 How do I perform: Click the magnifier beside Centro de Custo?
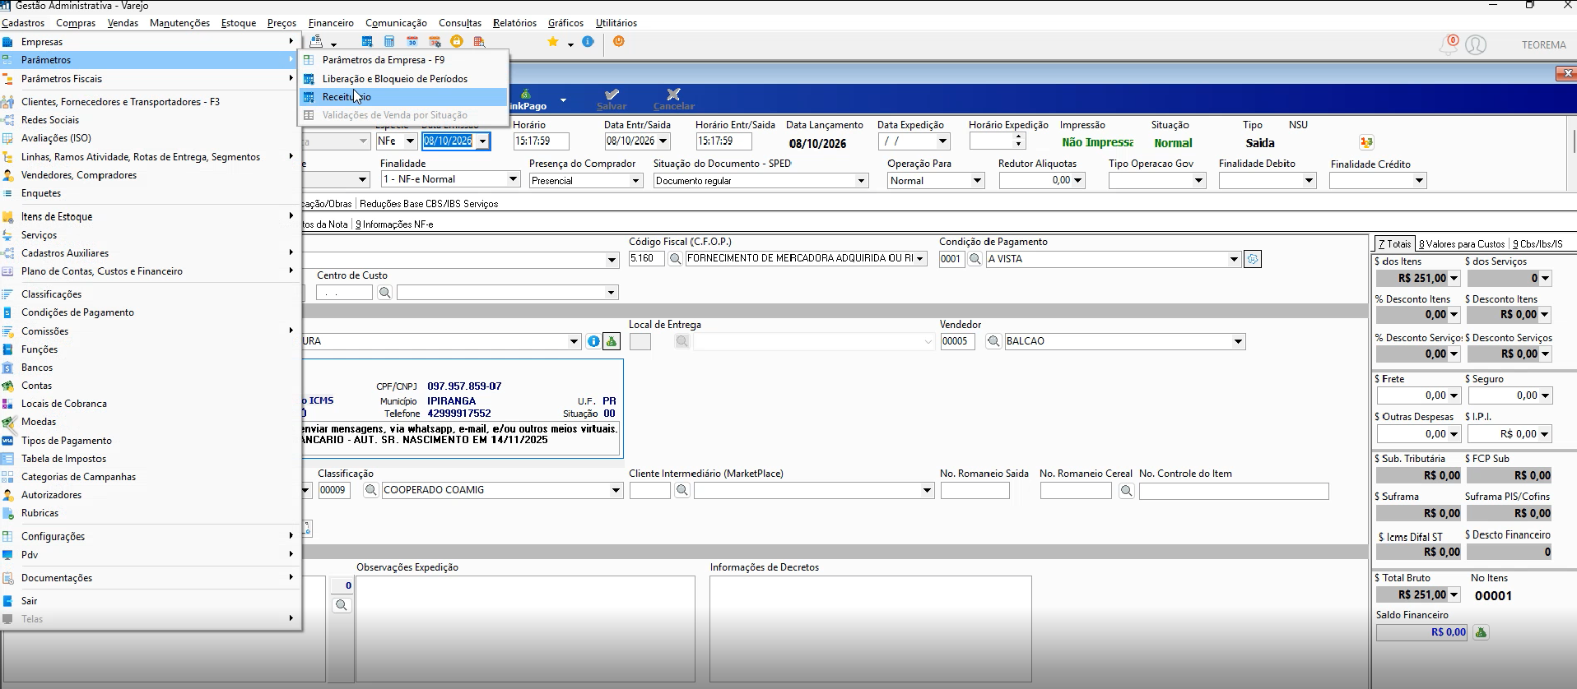coord(384,293)
